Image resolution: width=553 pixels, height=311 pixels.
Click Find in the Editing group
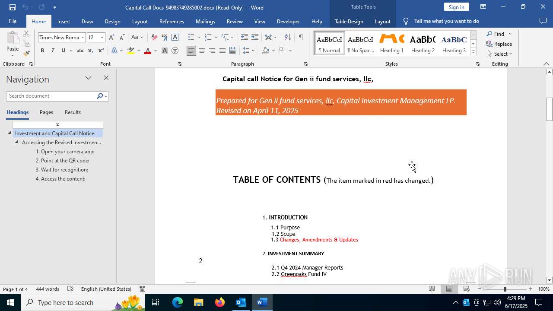(496, 34)
